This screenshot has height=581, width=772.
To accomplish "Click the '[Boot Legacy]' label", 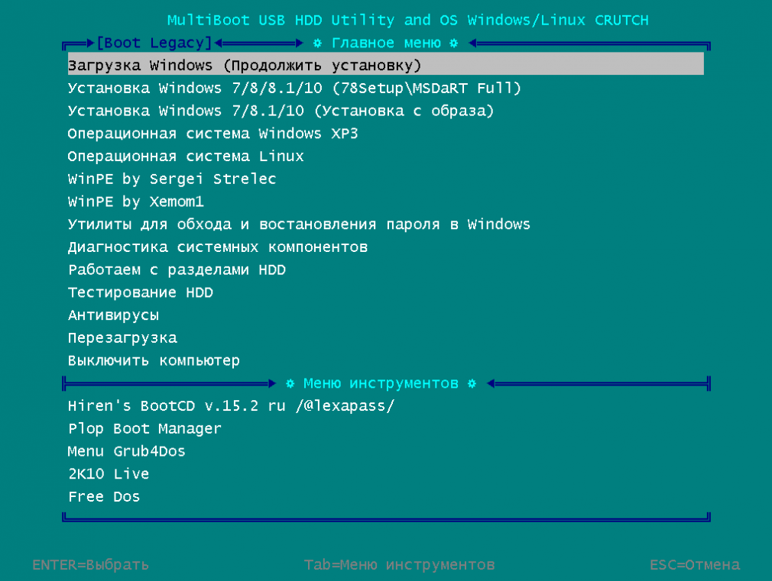I will (154, 43).
